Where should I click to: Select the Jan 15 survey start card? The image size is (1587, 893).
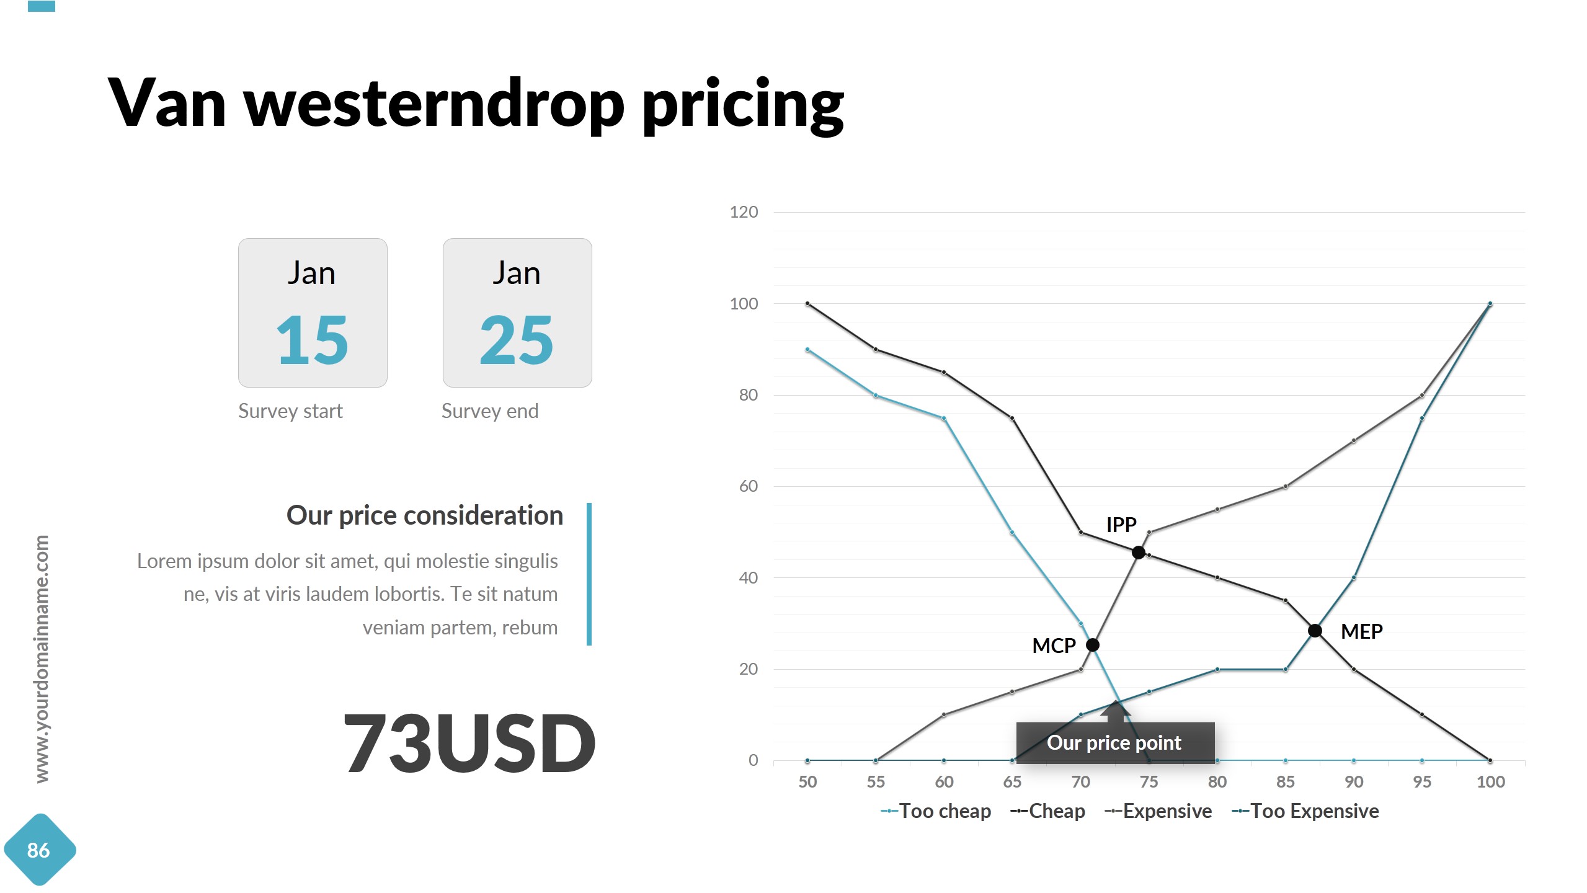[313, 313]
